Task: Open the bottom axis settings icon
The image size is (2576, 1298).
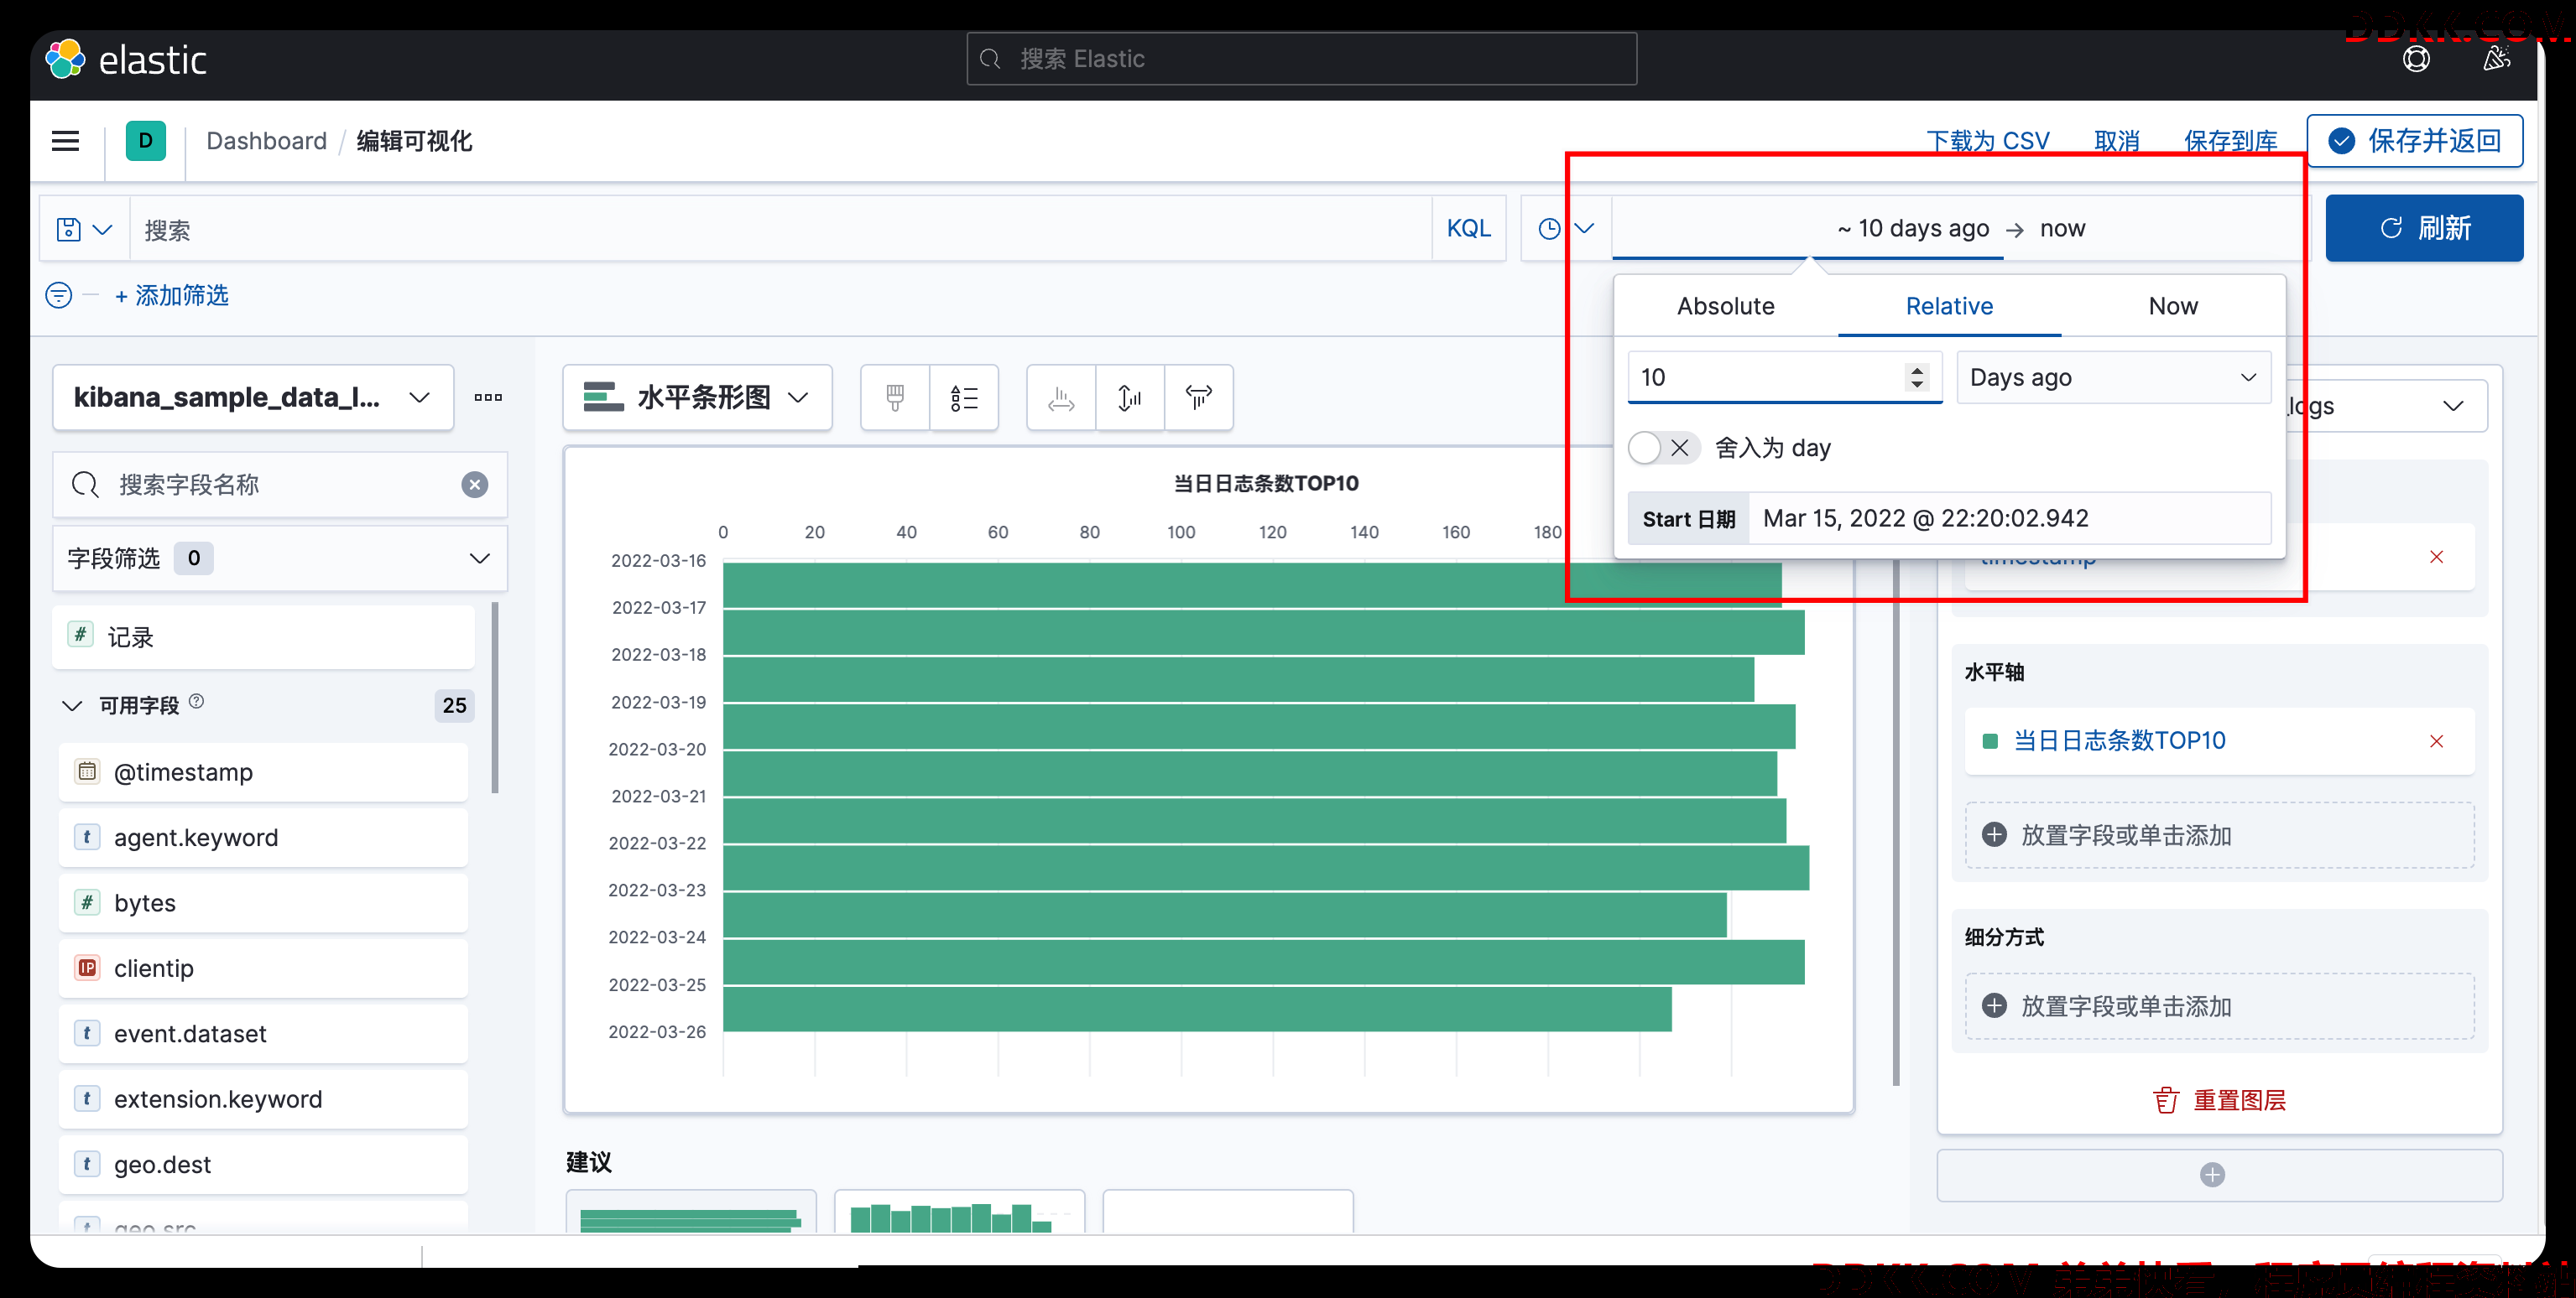Action: pos(1130,397)
